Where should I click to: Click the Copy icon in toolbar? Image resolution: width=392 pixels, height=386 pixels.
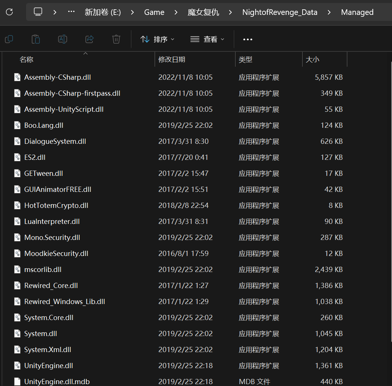click(x=9, y=39)
